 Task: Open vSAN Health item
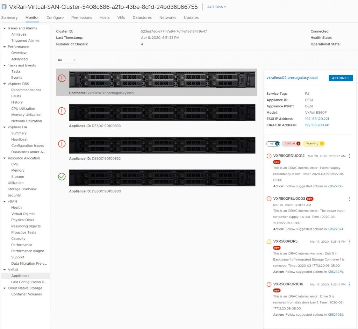coord(16,208)
